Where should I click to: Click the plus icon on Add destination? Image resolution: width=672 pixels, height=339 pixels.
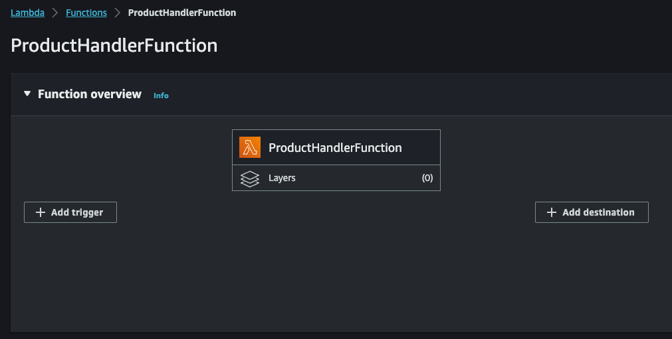tap(552, 212)
